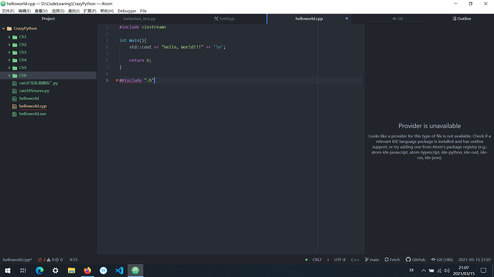Click file icon beside catchPictures.py
This screenshot has height=277, width=494.
14,91
